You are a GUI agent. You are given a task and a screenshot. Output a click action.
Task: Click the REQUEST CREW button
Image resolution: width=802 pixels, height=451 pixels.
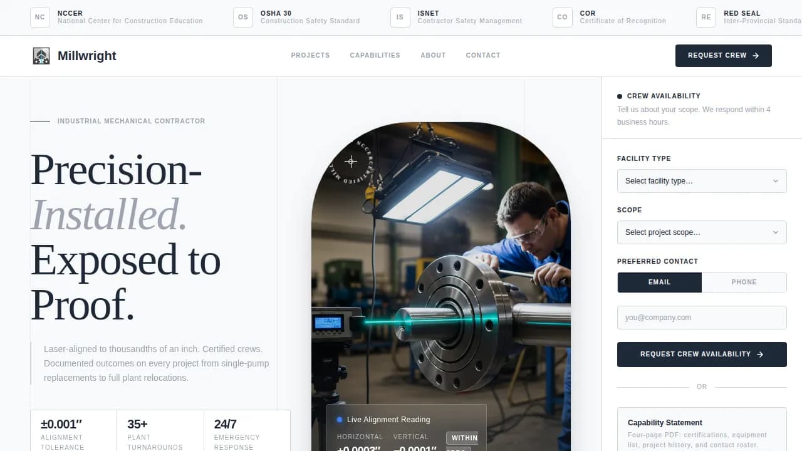click(x=723, y=55)
